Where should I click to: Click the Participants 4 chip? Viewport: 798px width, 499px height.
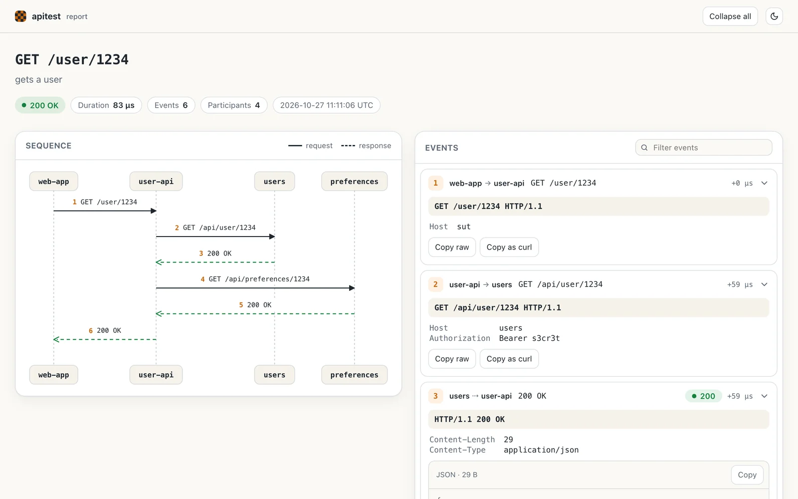(234, 105)
